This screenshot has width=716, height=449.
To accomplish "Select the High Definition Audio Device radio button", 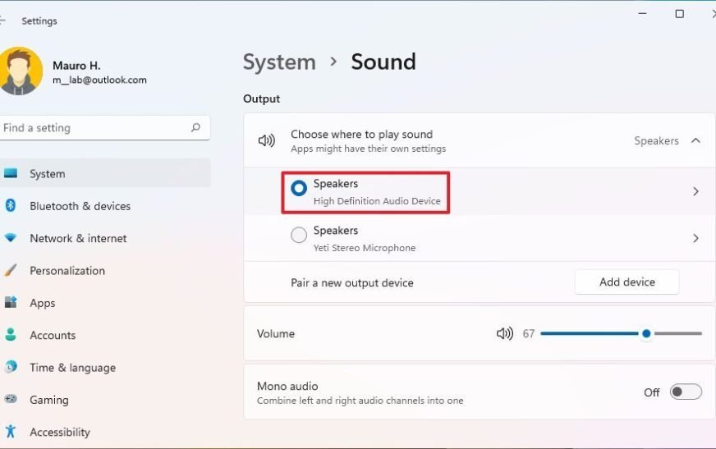I will pyautogui.click(x=299, y=188).
